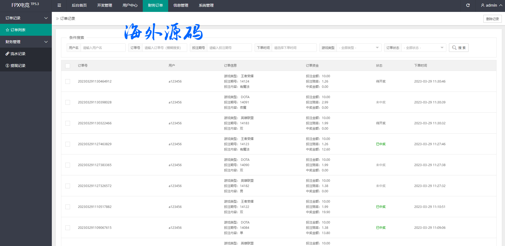Screen dimensions: 505x246
Task: Switch to the 开奖管理 top menu
Action: [104, 5]
